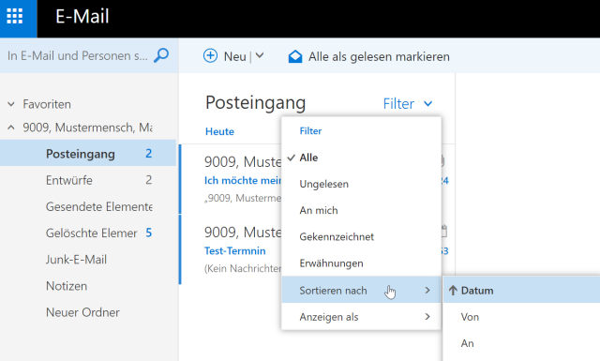
Task: Open the Test-Termnin message
Action: click(234, 251)
